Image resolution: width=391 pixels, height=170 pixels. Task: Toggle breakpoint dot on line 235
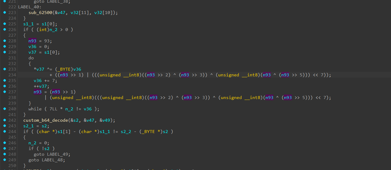4,81
